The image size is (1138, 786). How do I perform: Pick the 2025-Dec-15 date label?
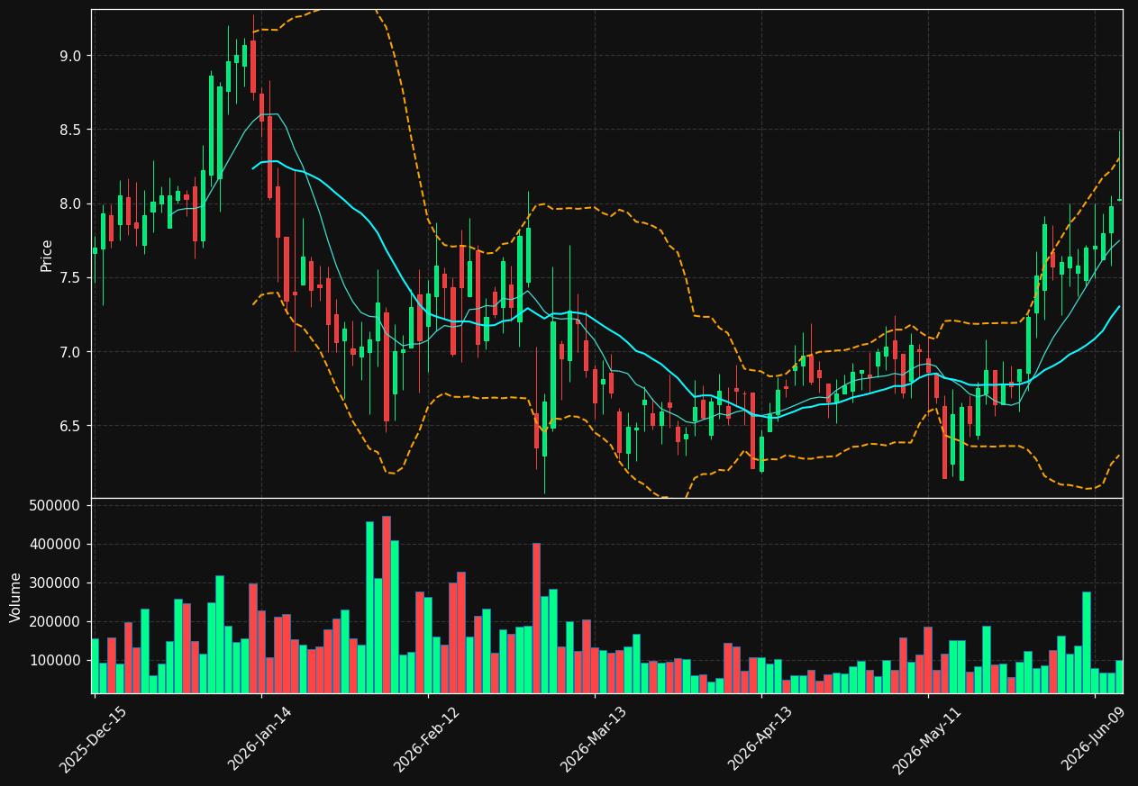click(x=93, y=739)
